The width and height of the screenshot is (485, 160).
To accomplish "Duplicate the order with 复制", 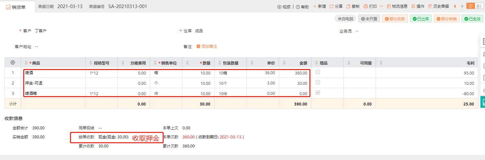I will (353, 6).
